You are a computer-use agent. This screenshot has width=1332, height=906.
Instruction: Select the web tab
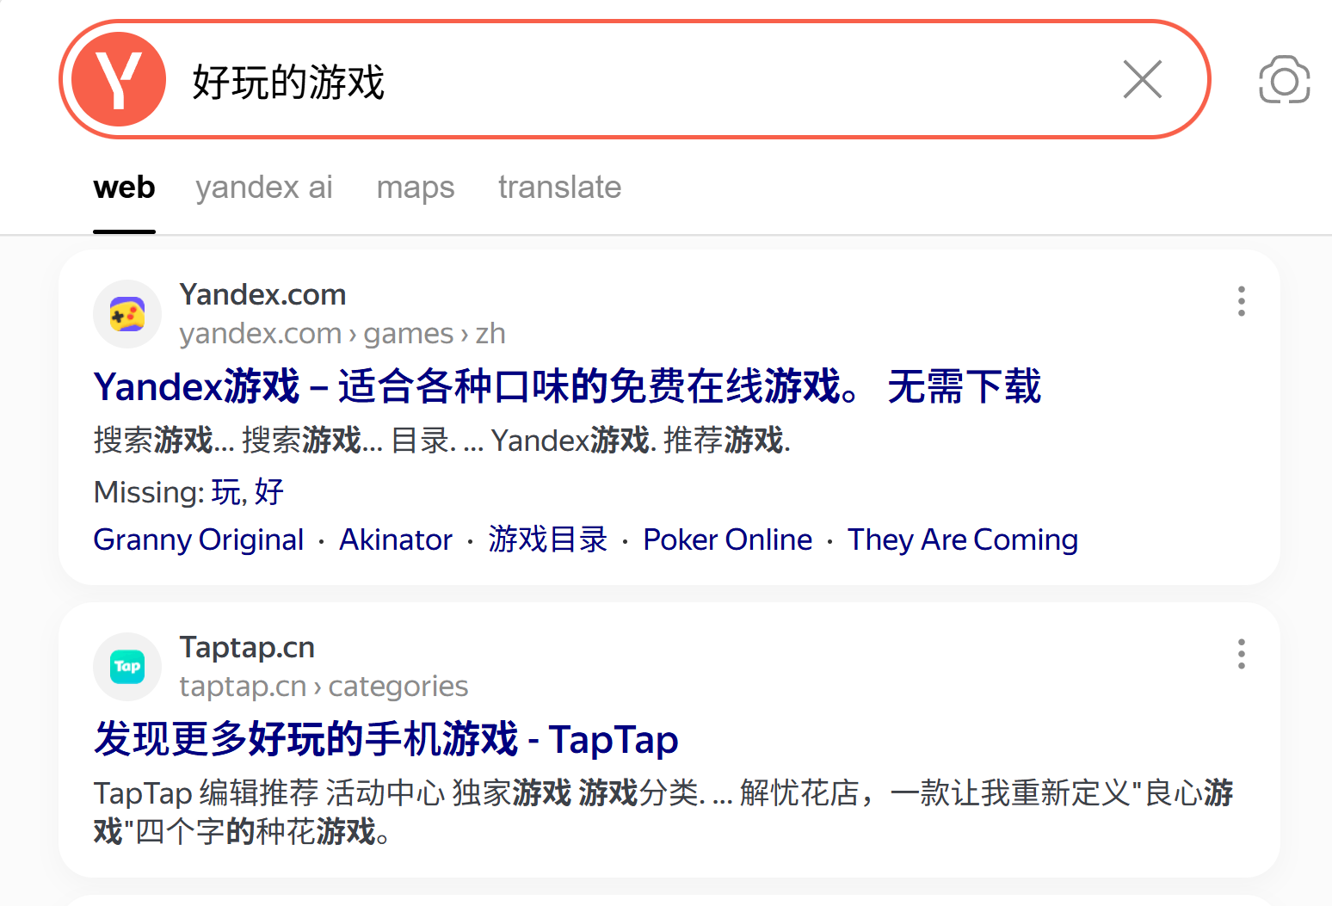124,187
